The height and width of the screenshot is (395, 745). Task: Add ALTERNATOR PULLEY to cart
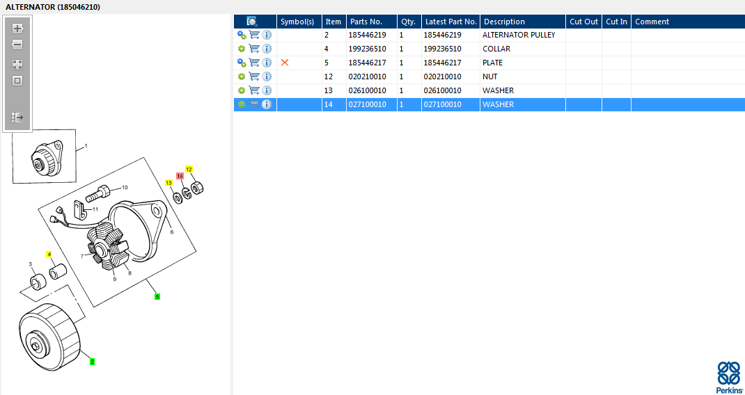[x=254, y=35]
